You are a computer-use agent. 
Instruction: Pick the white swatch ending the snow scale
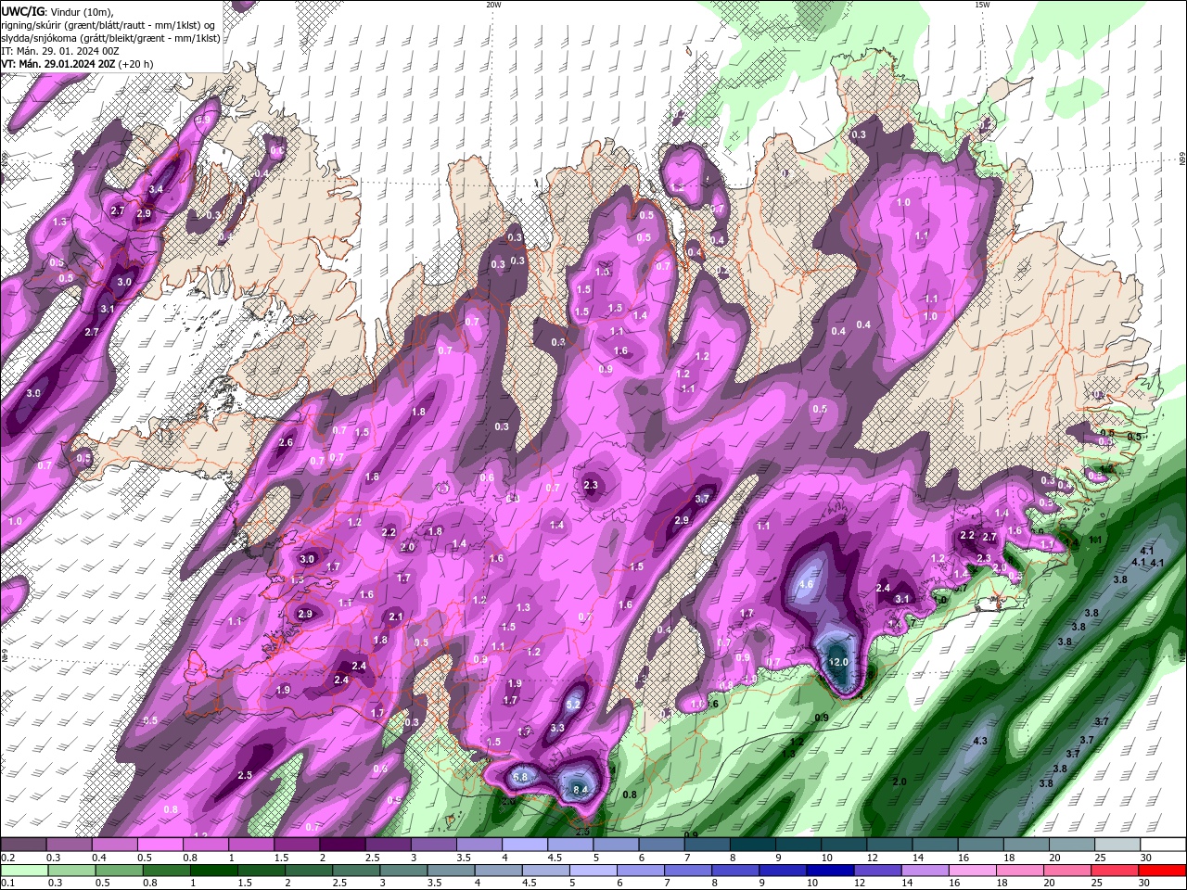[1163, 845]
